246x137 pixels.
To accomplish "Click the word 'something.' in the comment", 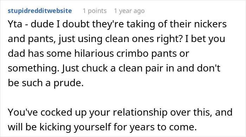I will point(34,68).
